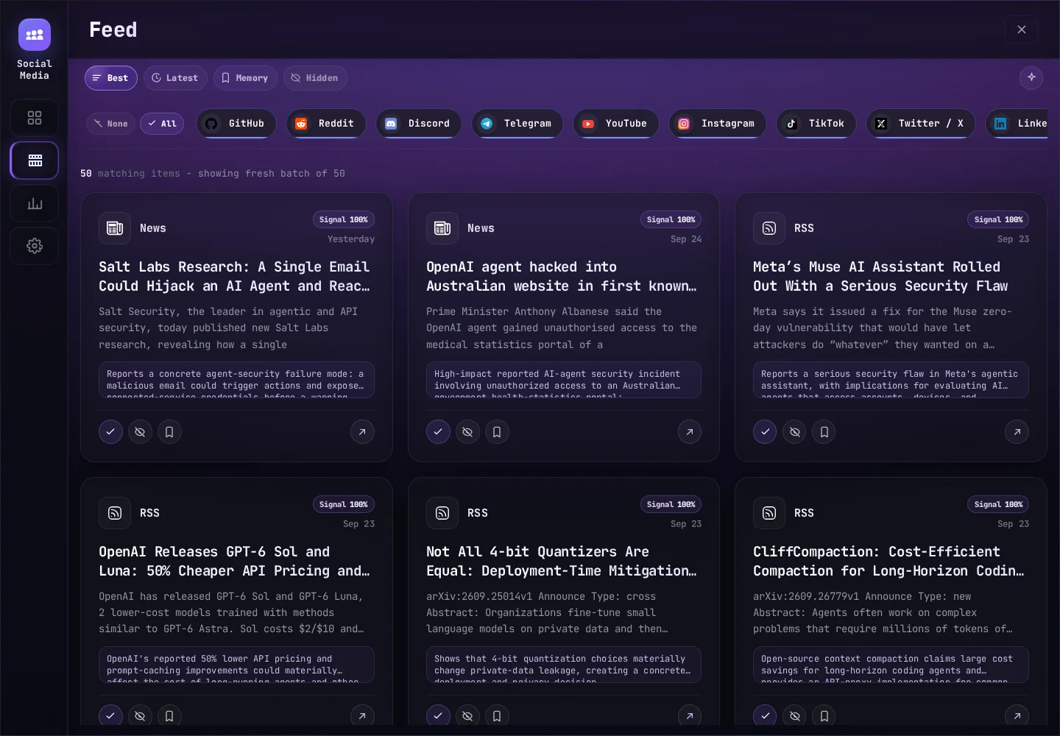Image resolution: width=1060 pixels, height=736 pixels.
Task: Hide the Salt Labs Research card
Action: click(x=140, y=432)
